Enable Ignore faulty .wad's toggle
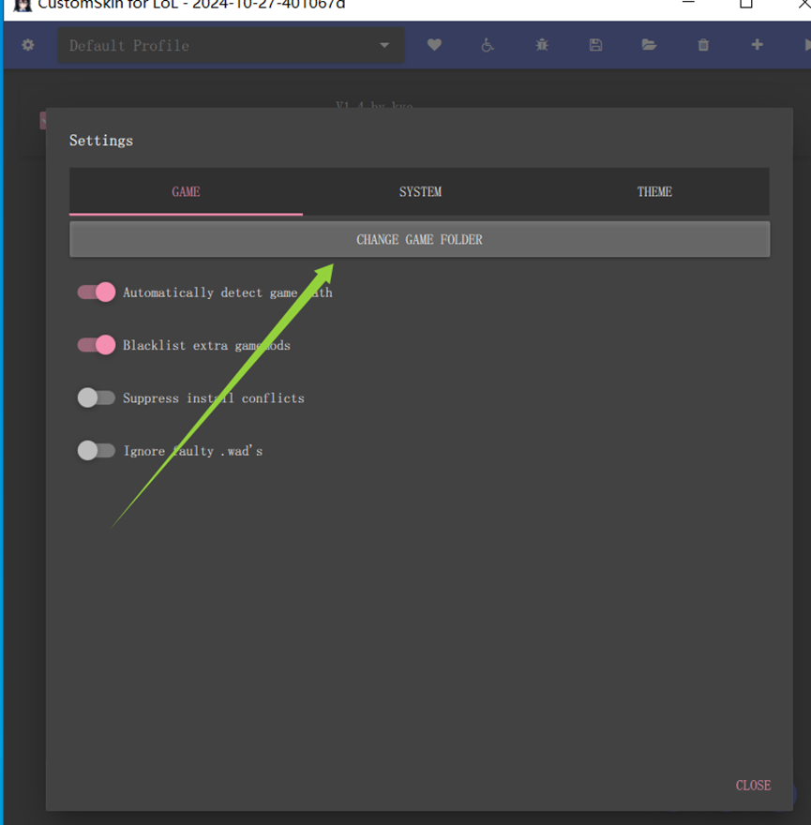 click(97, 451)
